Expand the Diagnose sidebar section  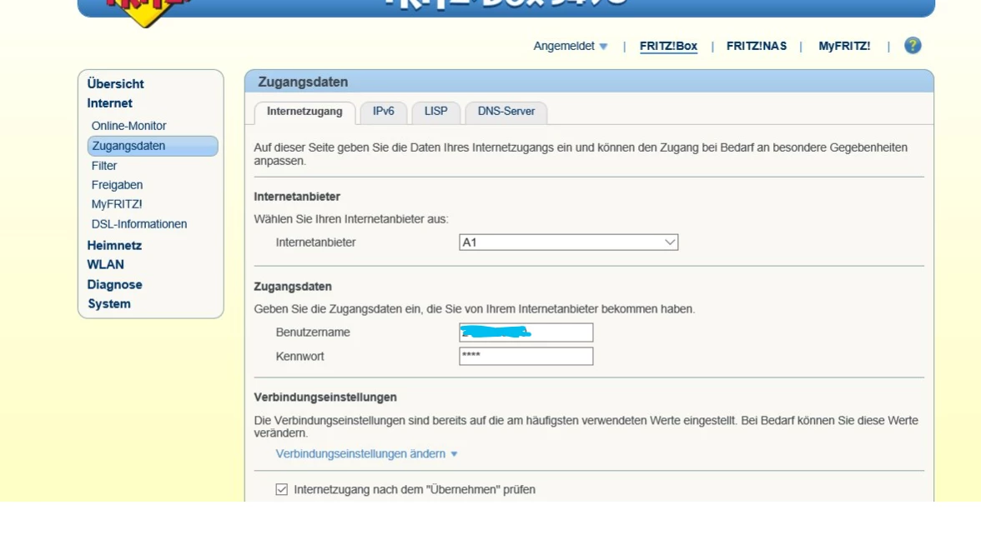(114, 284)
